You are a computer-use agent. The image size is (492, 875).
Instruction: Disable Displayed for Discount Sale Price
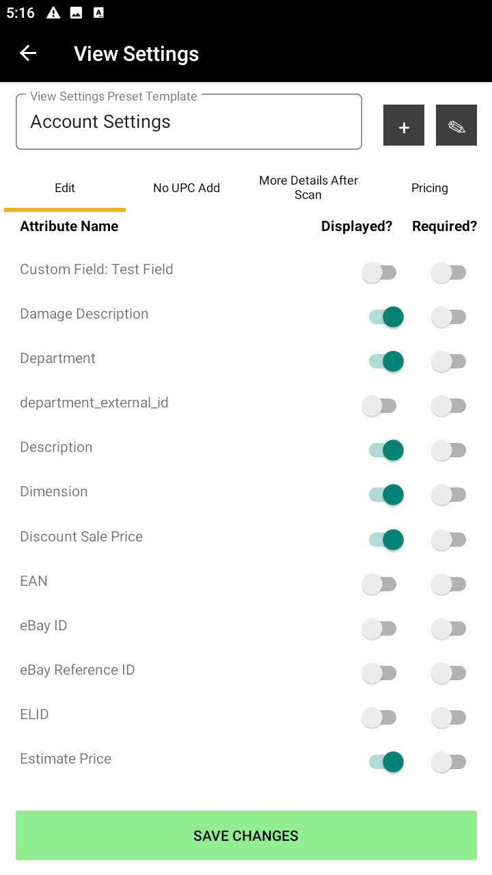386,540
